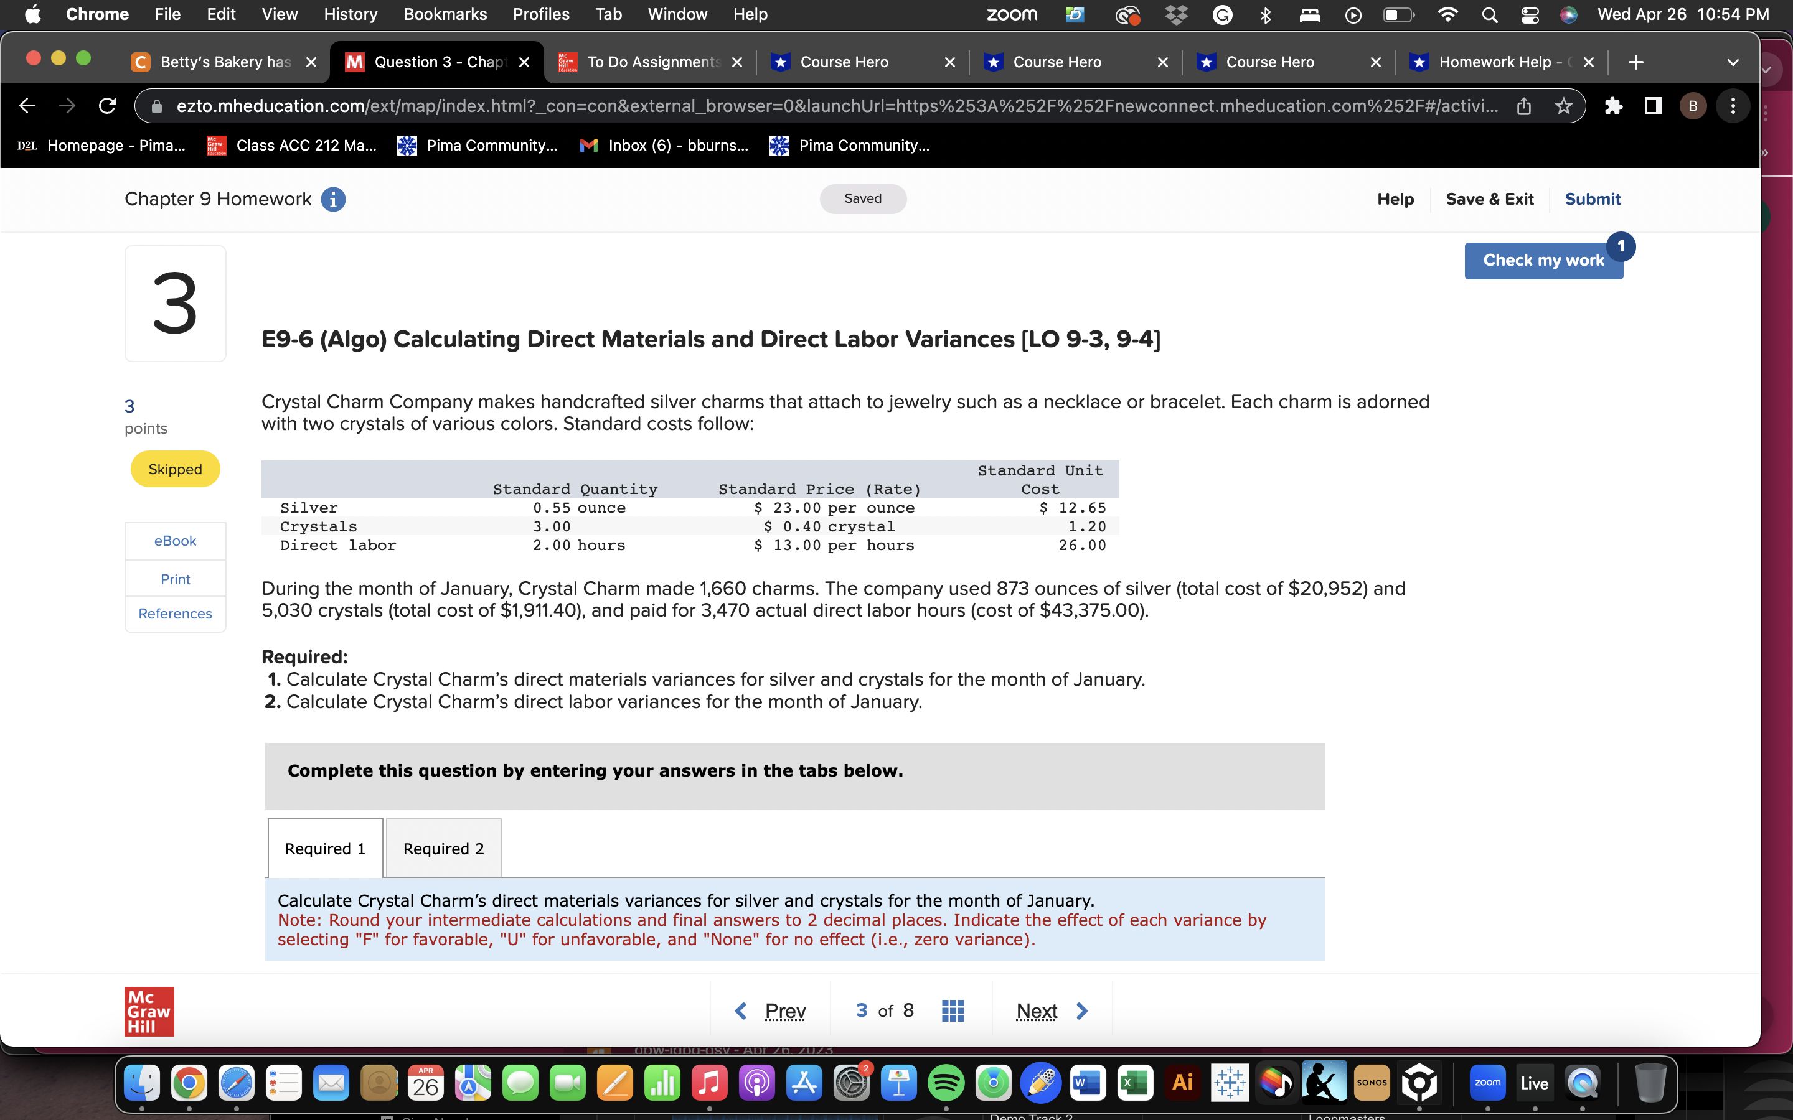Viewport: 1793px width, 1120px height.
Task: Expand the bookmarks bar overflow chevron
Action: (x=1764, y=152)
